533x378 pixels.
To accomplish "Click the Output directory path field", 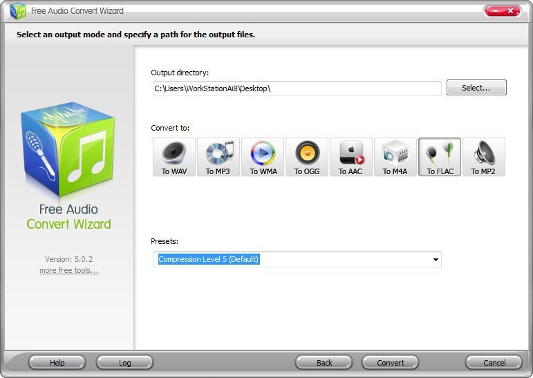I will (297, 88).
